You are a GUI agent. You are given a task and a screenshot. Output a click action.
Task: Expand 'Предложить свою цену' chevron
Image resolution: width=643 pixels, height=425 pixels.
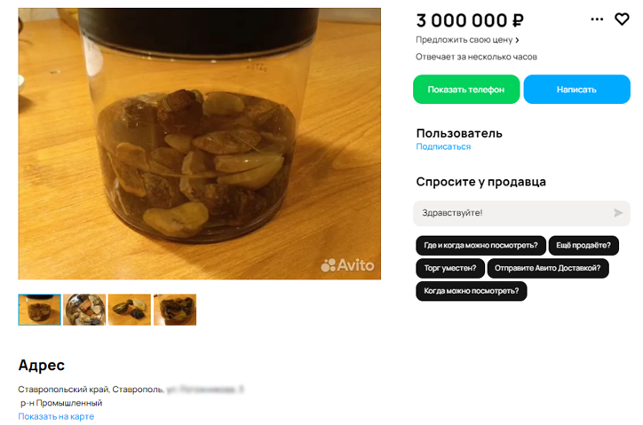pyautogui.click(x=517, y=40)
